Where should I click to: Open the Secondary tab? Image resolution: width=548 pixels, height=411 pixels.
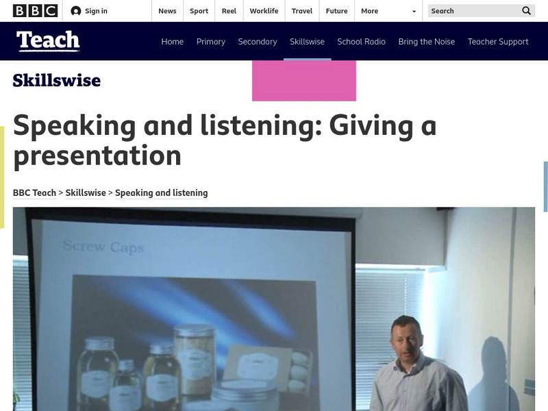point(258,42)
